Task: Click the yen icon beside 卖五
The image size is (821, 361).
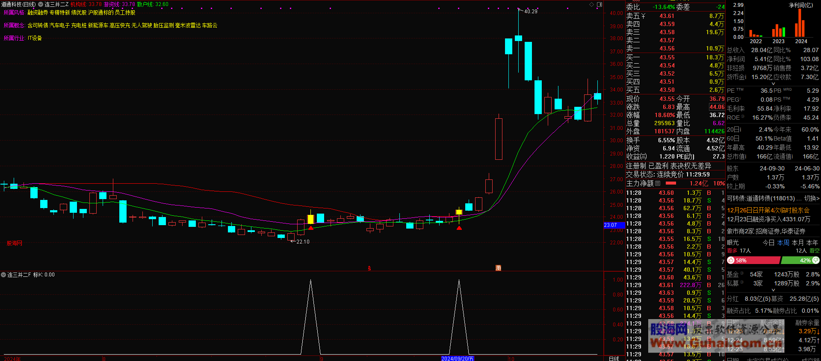Action: pyautogui.click(x=643, y=16)
